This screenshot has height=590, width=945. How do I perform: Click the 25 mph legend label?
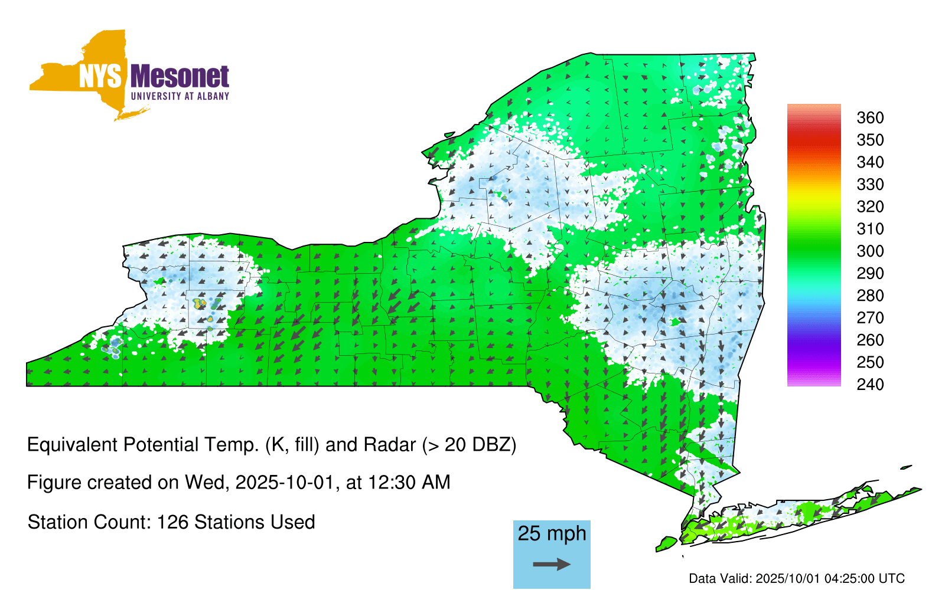(552, 533)
